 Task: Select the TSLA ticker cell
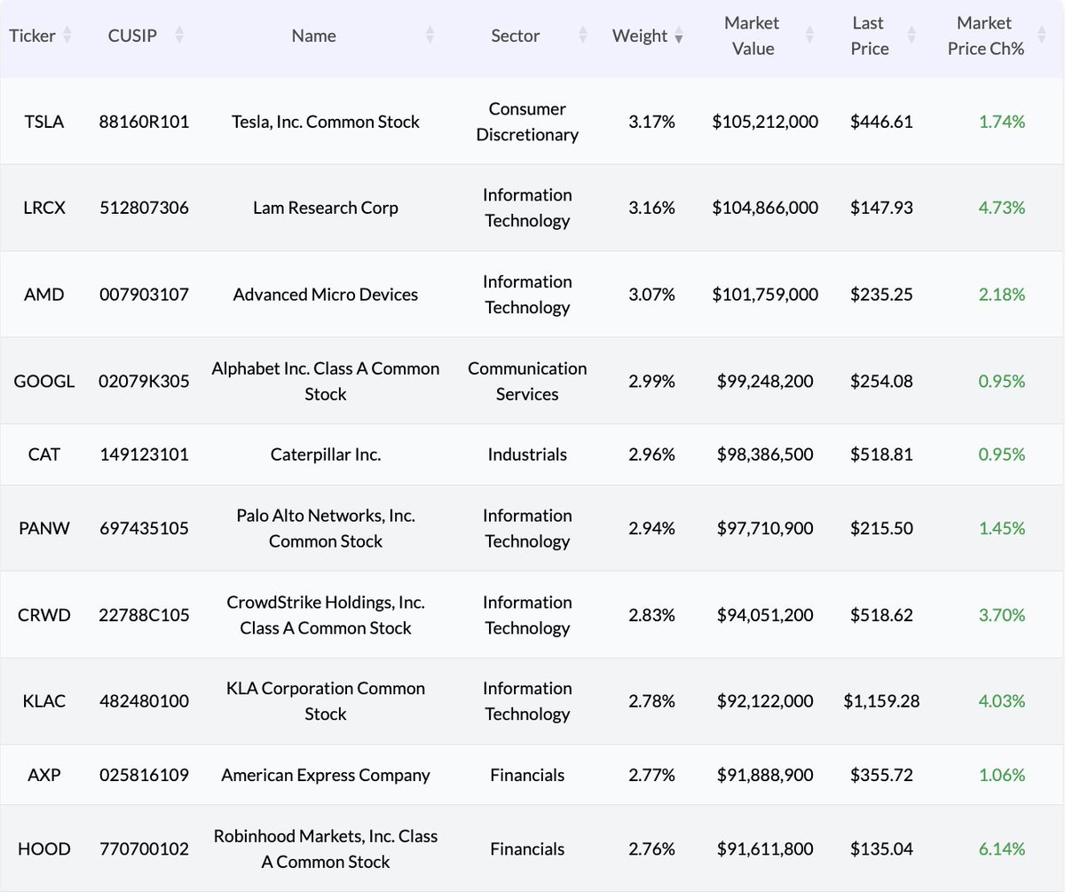[x=44, y=122]
